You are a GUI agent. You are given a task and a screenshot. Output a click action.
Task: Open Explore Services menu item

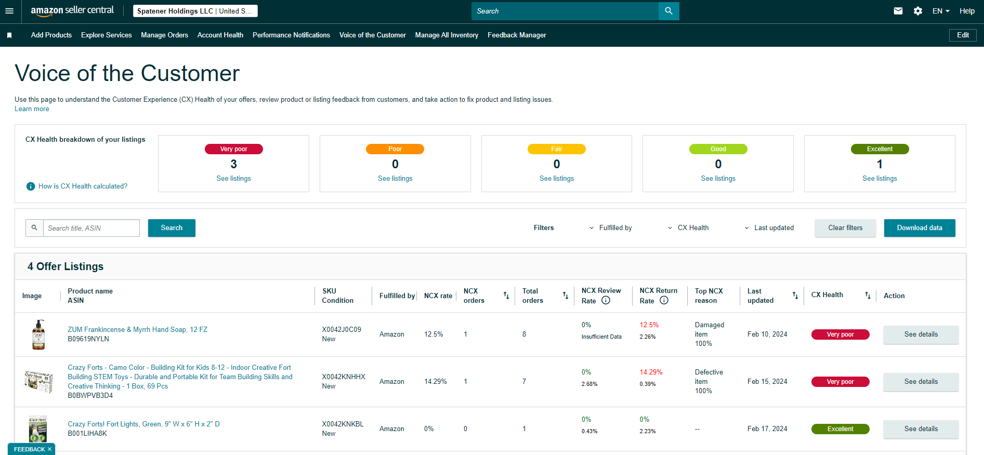[107, 35]
